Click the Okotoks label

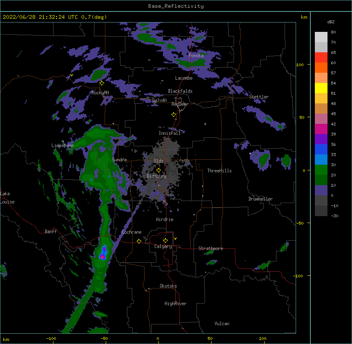click(x=168, y=286)
